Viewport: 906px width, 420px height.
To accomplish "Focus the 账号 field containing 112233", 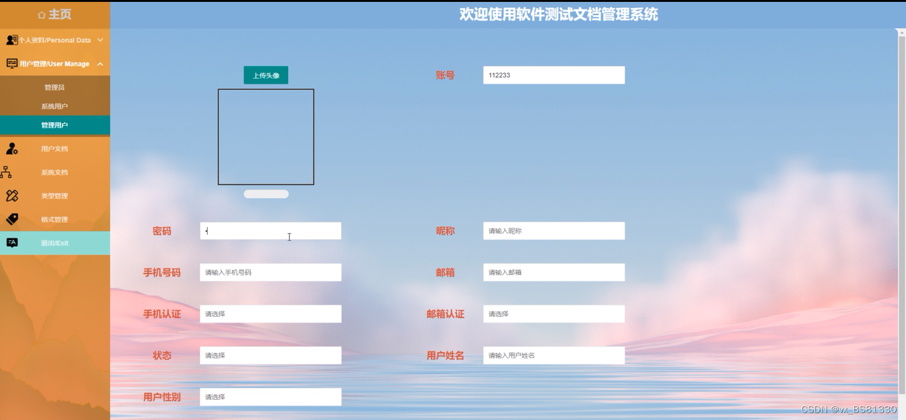I will [554, 75].
